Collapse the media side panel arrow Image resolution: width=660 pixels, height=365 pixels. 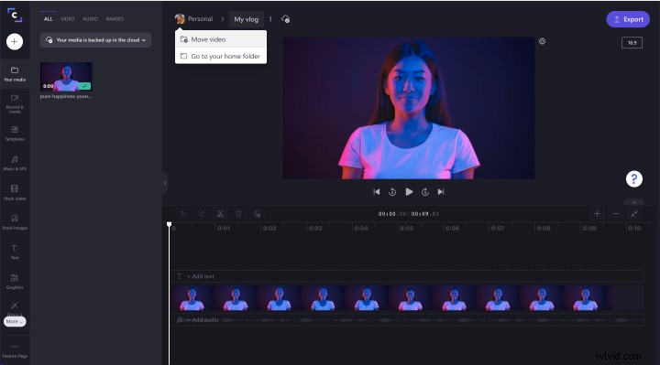pos(165,183)
